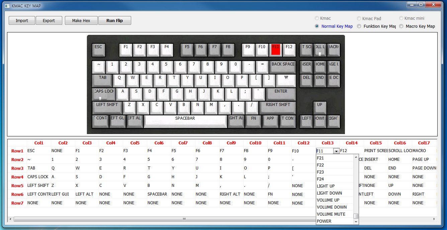Pick VOLUME MUTE from the dropdown list
Viewport: 447px width, 230px height.
[335, 214]
